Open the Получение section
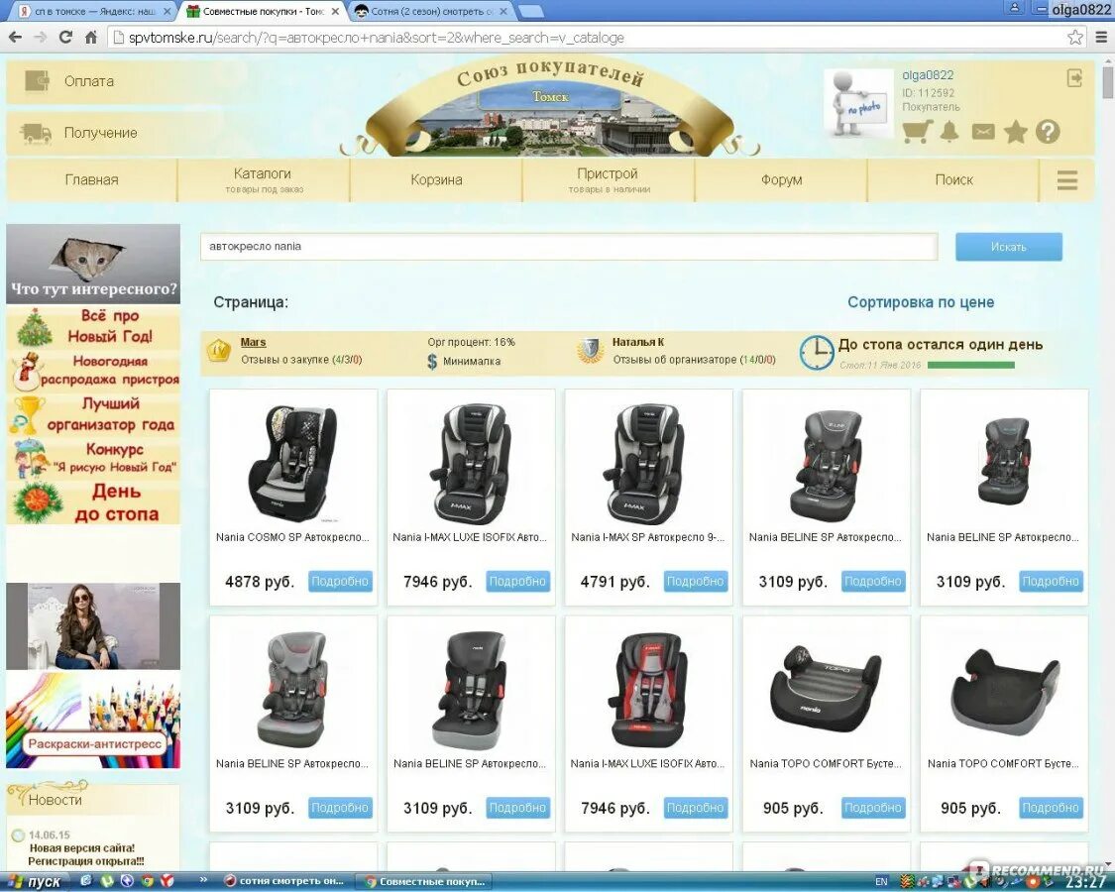1115x892 pixels. pyautogui.click(x=100, y=133)
